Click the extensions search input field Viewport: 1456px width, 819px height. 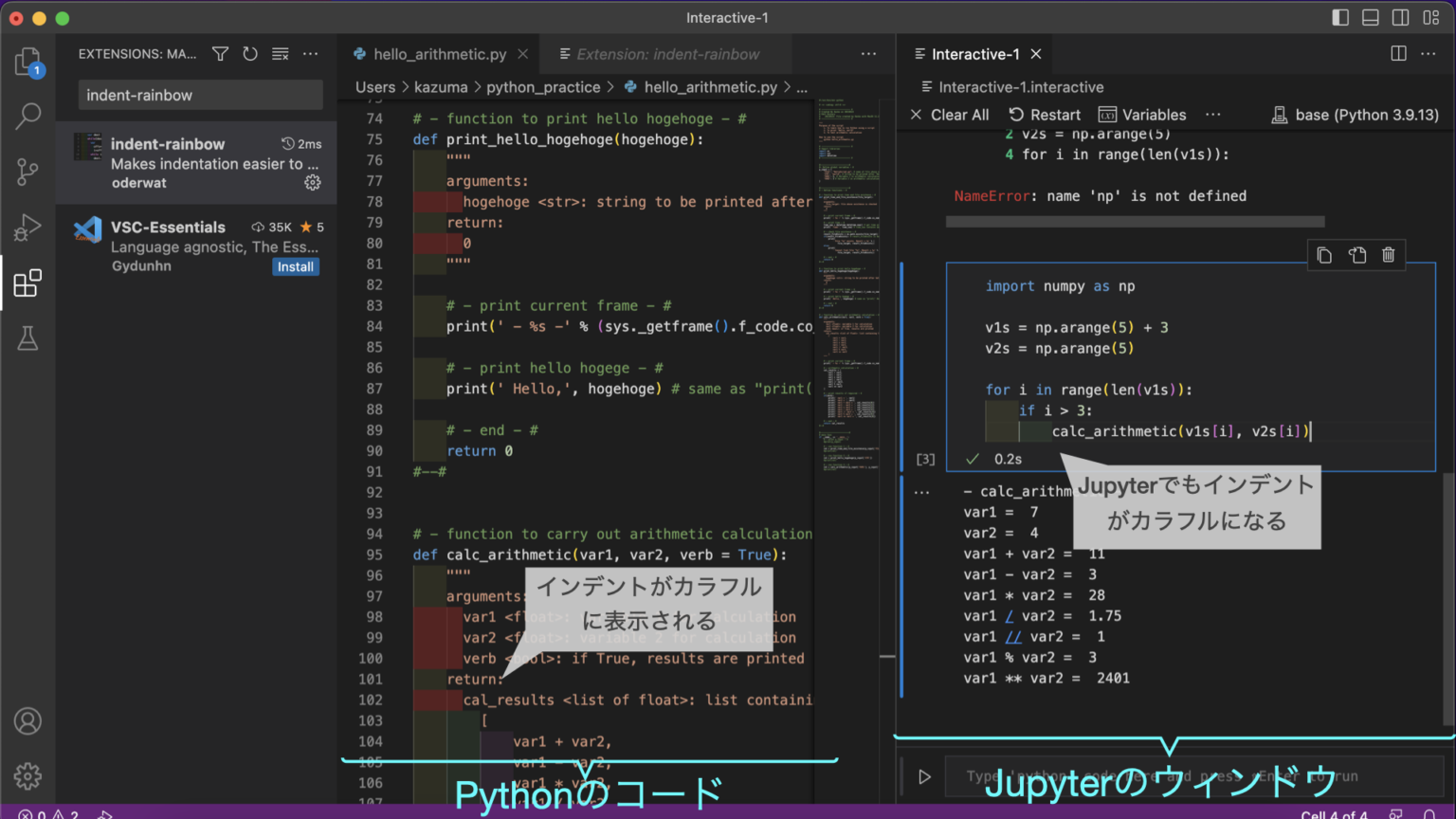(200, 95)
